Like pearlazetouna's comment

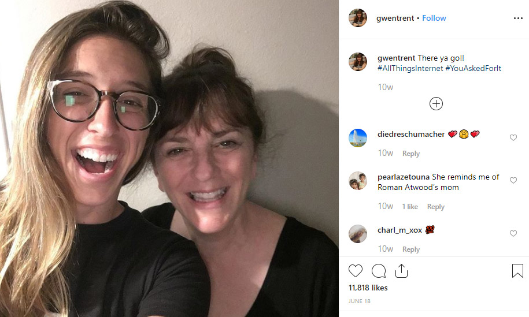click(513, 181)
